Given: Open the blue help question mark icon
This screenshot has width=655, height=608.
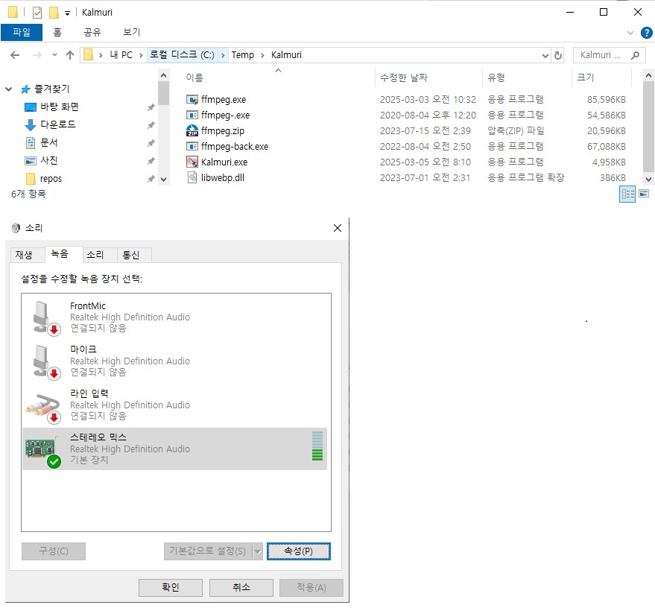Looking at the screenshot, I should click(646, 33).
